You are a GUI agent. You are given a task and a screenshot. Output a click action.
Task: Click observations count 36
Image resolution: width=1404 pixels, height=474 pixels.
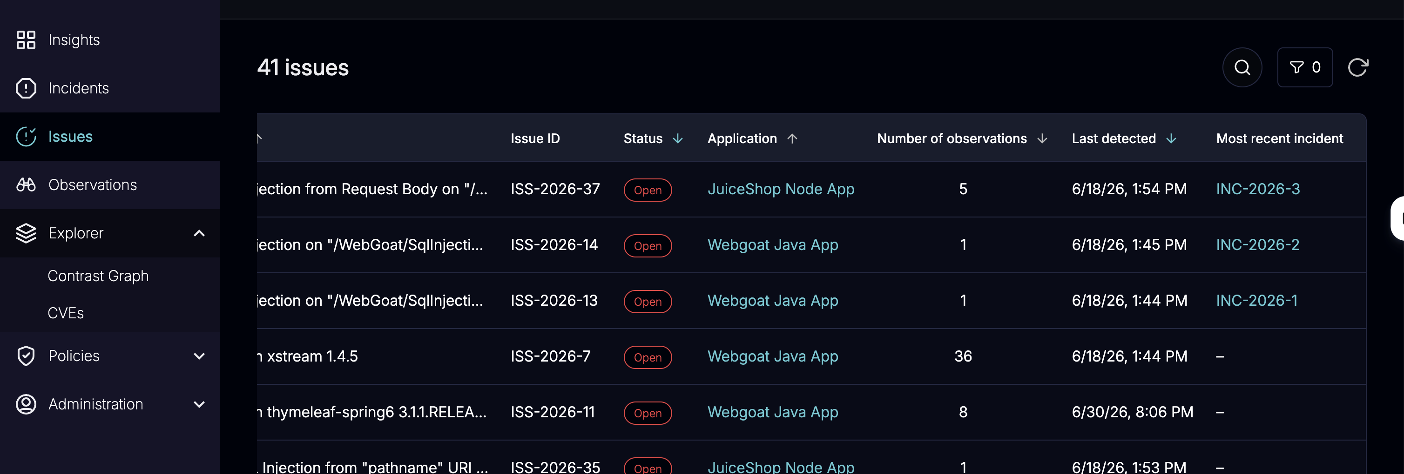pos(963,356)
